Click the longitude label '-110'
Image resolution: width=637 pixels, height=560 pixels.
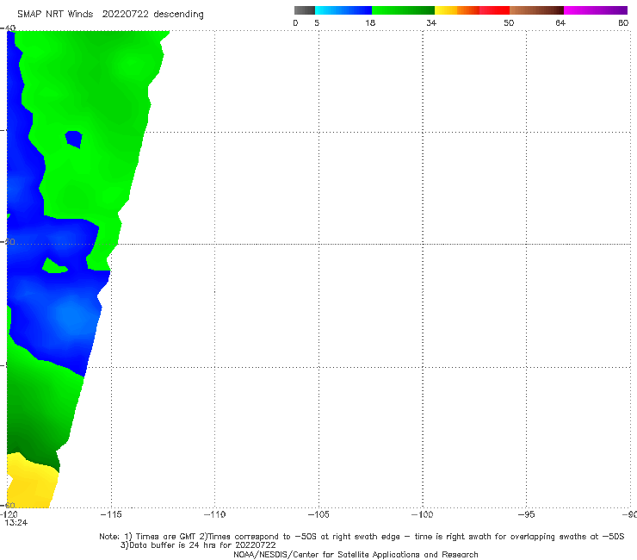pyautogui.click(x=214, y=514)
